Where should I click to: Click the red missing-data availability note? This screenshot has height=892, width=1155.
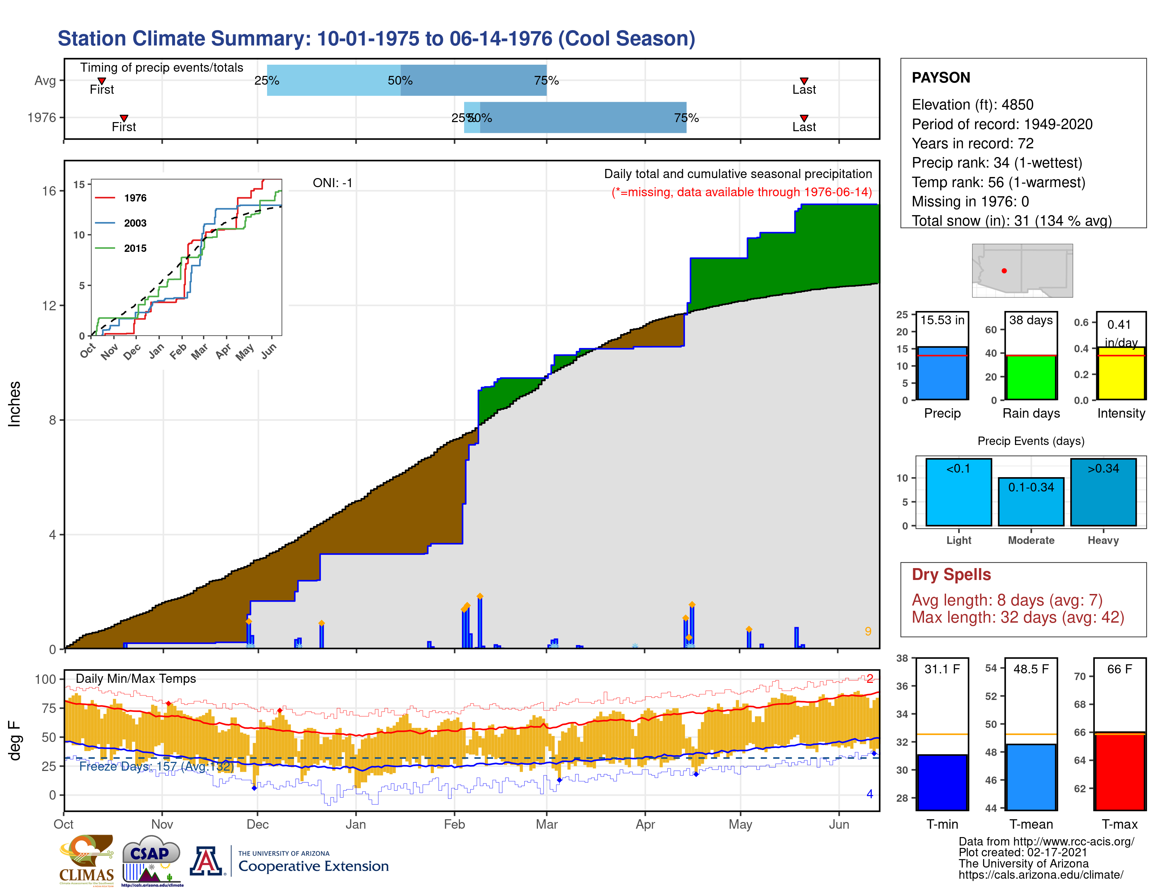(x=741, y=192)
